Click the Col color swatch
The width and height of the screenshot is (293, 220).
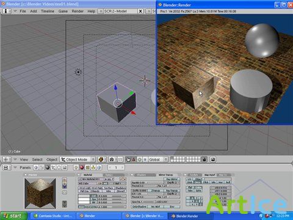84,196
